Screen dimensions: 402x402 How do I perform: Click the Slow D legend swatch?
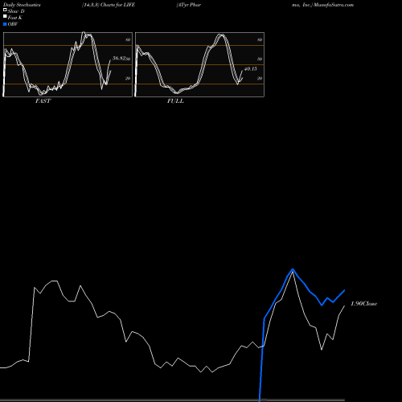pyautogui.click(x=5, y=10)
